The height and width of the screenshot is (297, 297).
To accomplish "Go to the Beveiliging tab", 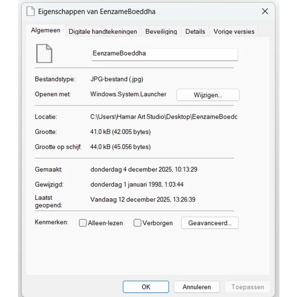I will pyautogui.click(x=161, y=31).
